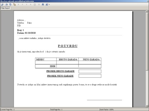Go to the previous page arrow
Screen dimensions: 149x111
pyautogui.click(x=22, y=5)
